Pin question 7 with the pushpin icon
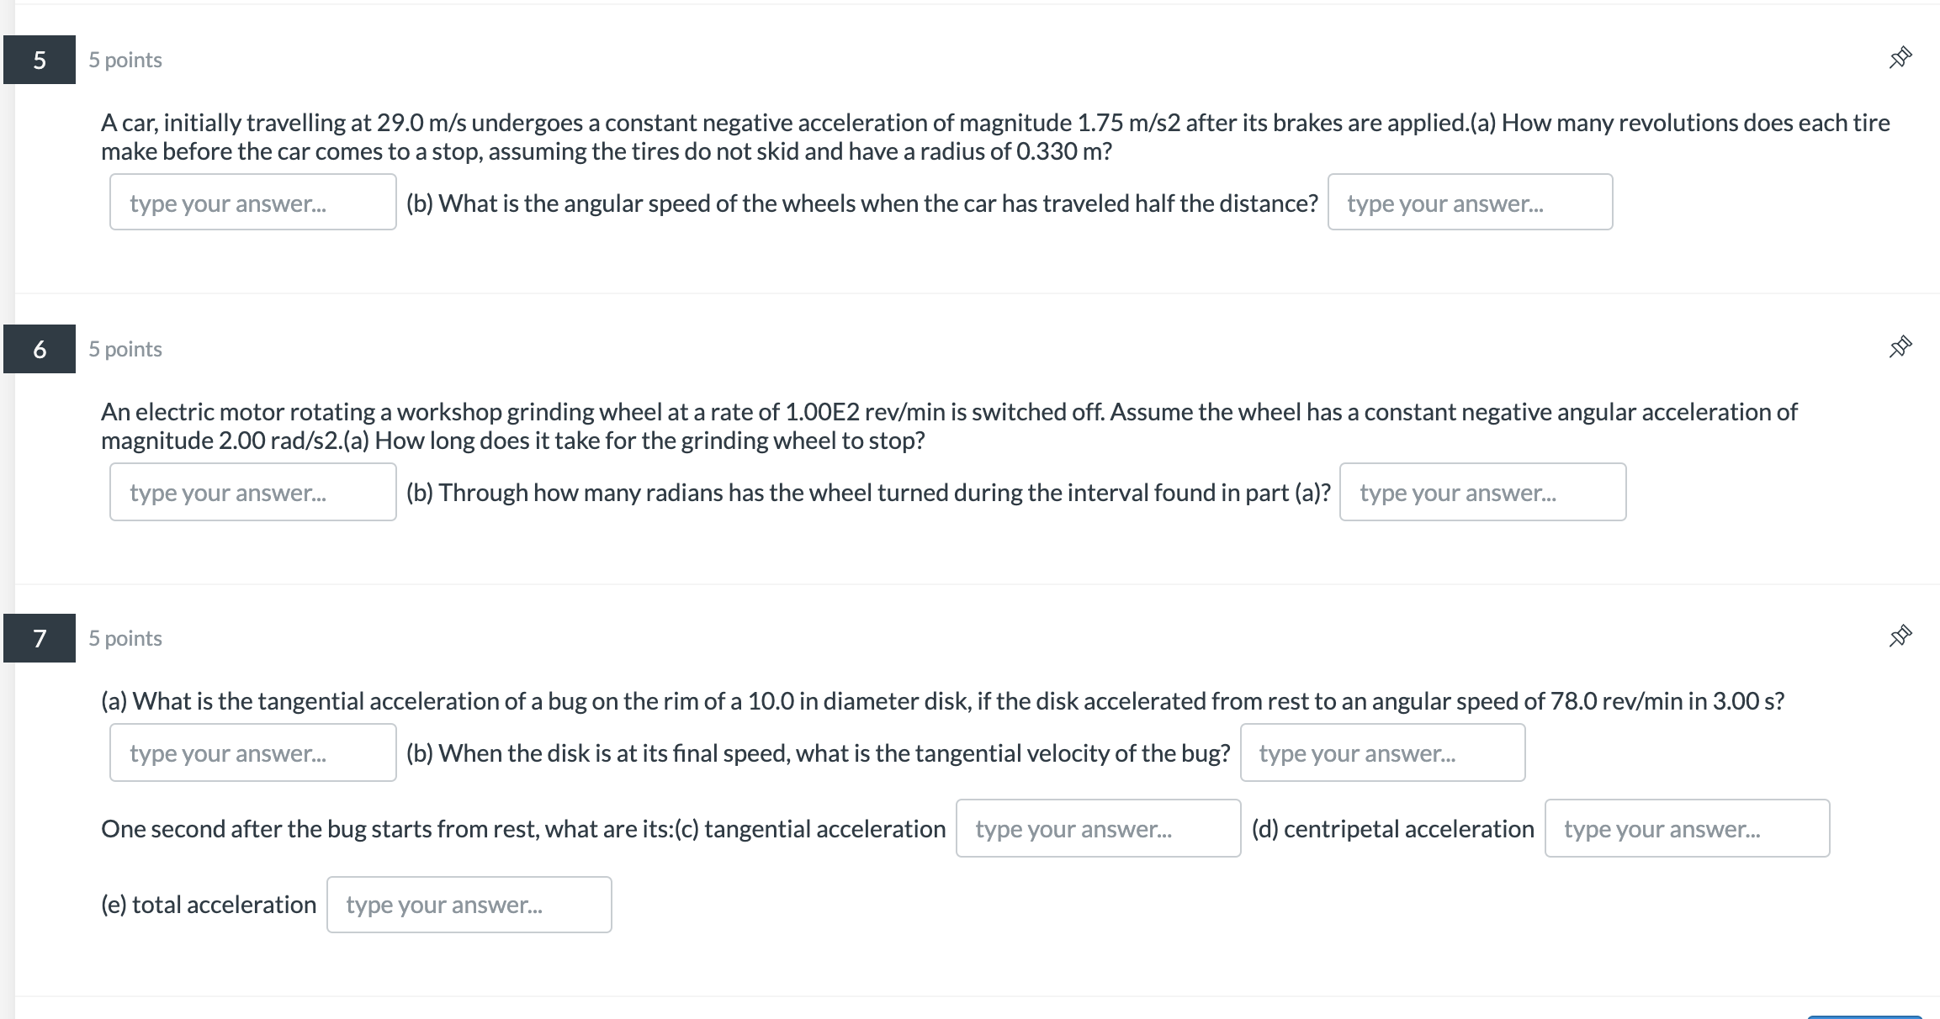Image resolution: width=1940 pixels, height=1019 pixels. 1900,636
